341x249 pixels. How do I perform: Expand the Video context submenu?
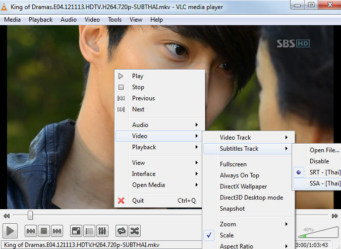click(x=160, y=136)
